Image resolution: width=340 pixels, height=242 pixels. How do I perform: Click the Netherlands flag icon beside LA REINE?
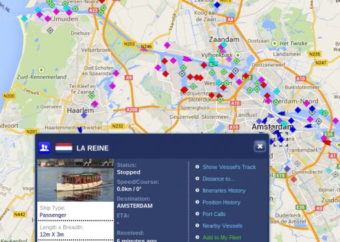click(64, 148)
